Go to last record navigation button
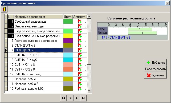 coord(84,98)
